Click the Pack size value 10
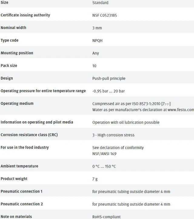The width and height of the screenshot is (194, 219). point(94,66)
